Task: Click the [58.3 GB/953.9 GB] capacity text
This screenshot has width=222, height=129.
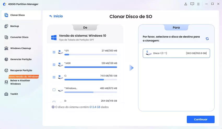Action: 196,53
